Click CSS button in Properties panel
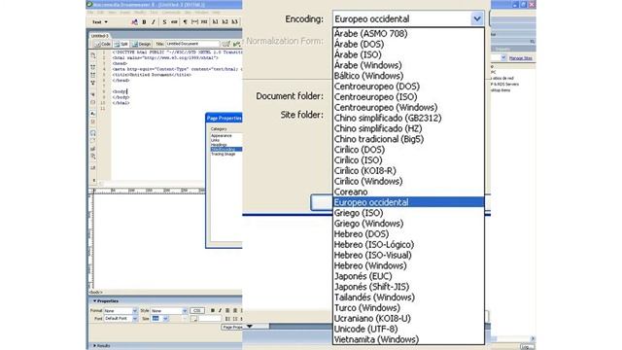This screenshot has height=350, width=622. [x=196, y=311]
